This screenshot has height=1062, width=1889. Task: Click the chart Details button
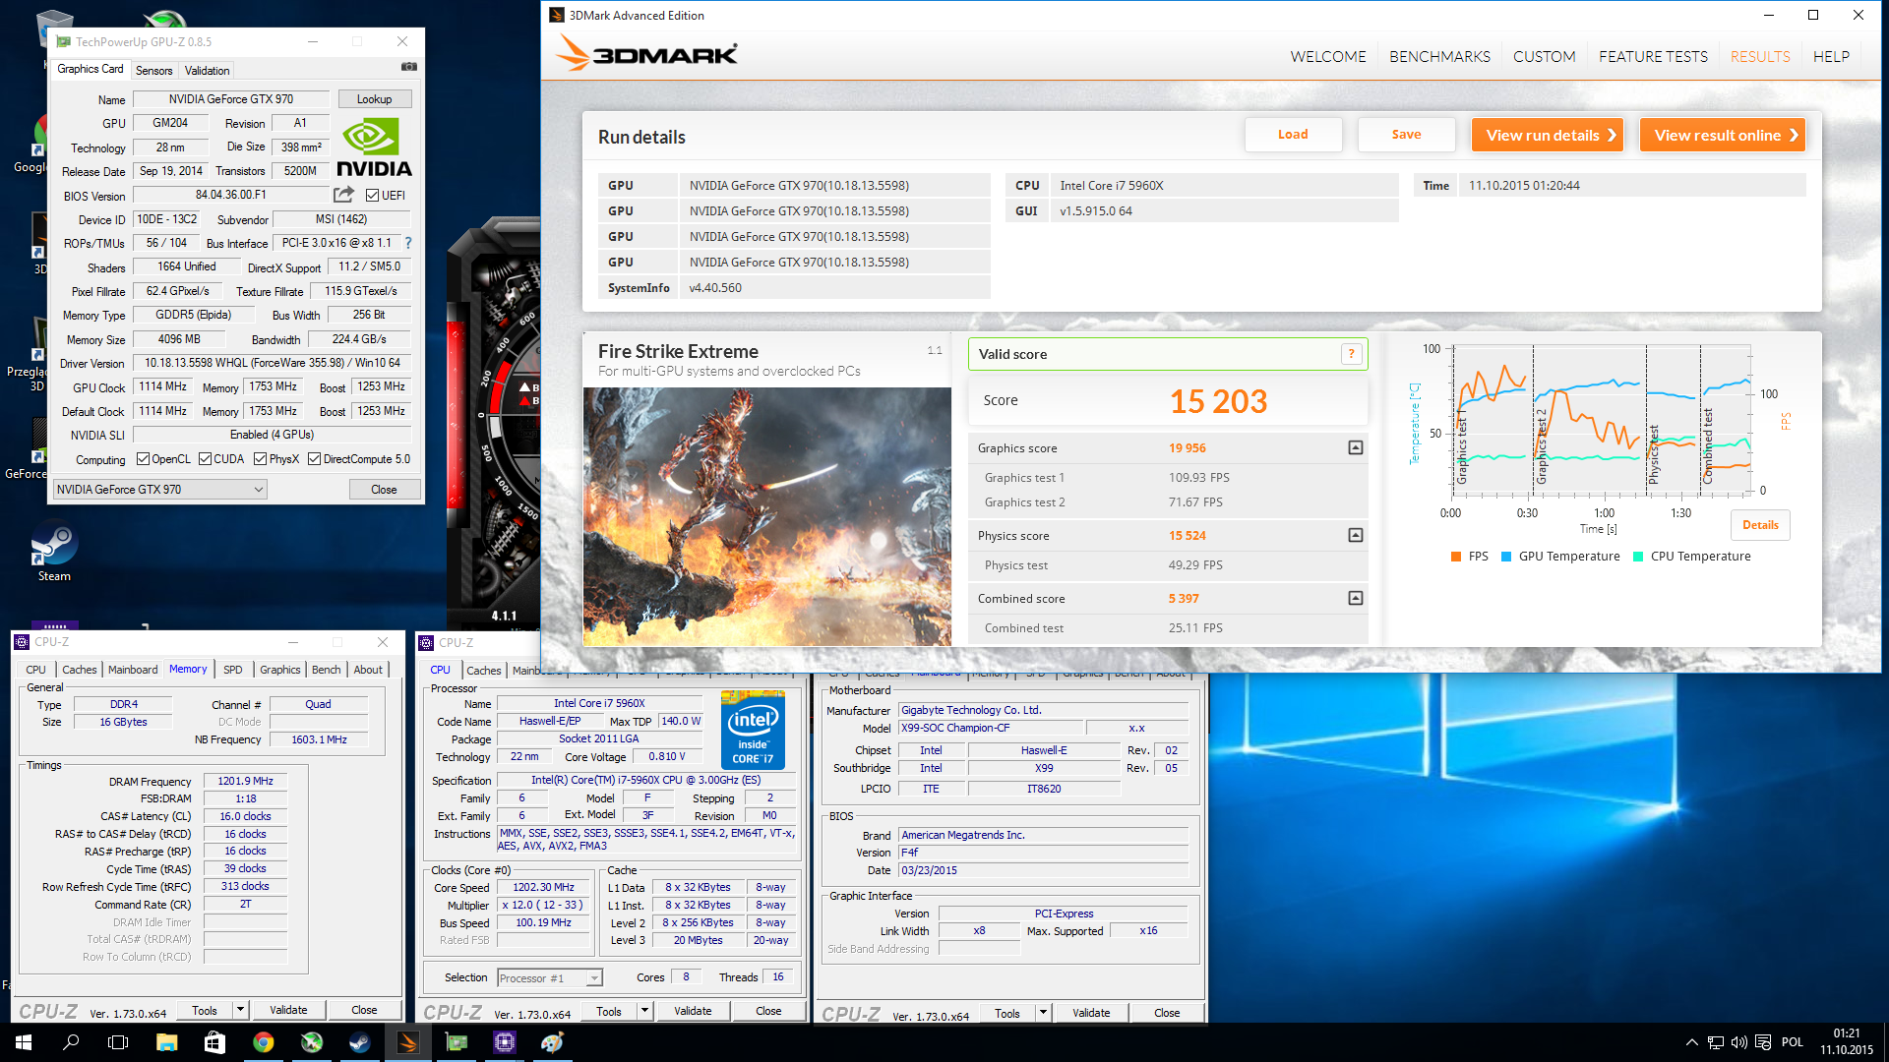tap(1760, 525)
